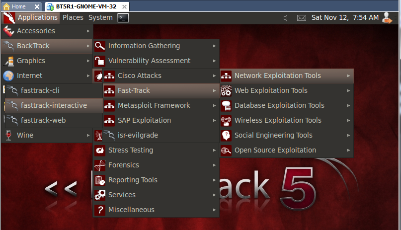The width and height of the screenshot is (401, 230).
Task: Expand the Open Source Exploitation submenu arrow
Action: click(348, 150)
